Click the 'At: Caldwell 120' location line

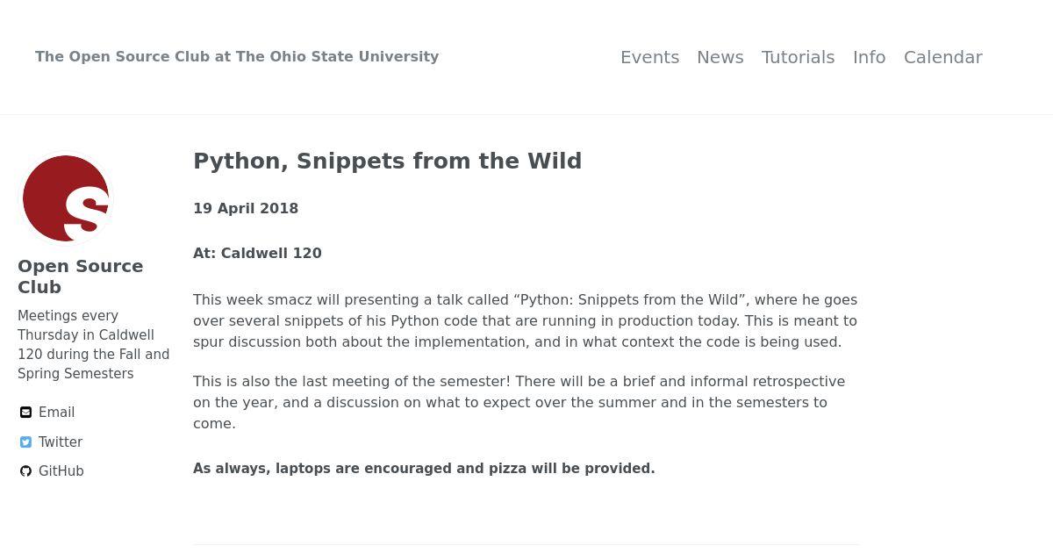[x=257, y=254]
